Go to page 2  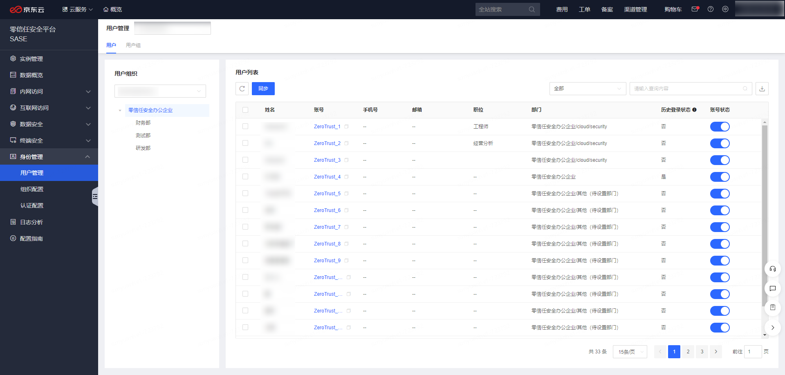click(x=688, y=352)
